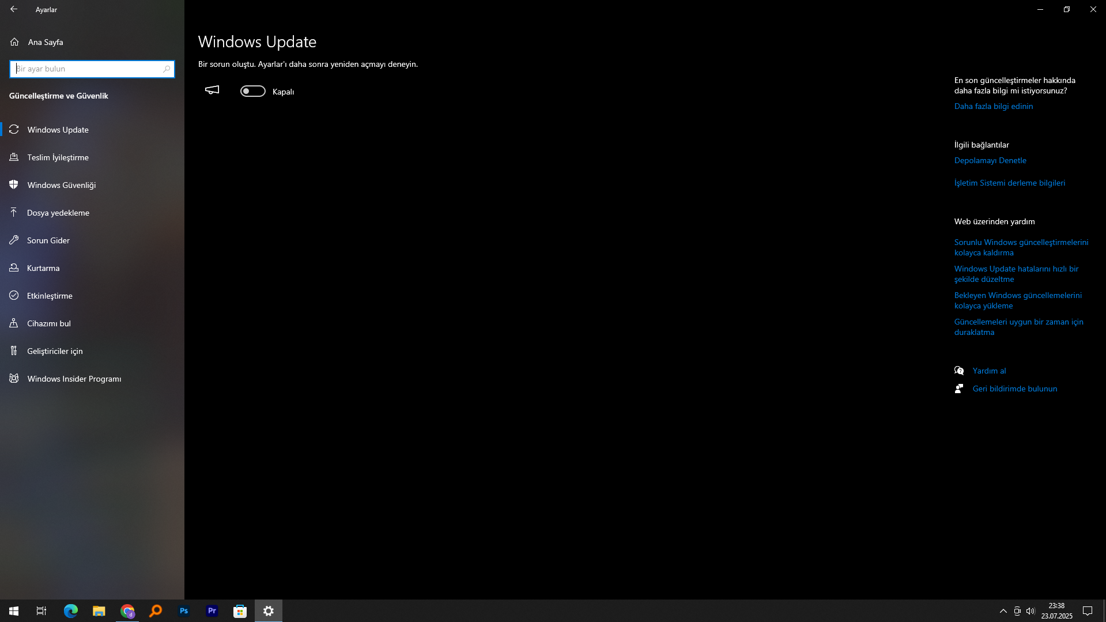Click Geri bildirimde bulunun link
Image resolution: width=1106 pixels, height=622 pixels.
1015,389
